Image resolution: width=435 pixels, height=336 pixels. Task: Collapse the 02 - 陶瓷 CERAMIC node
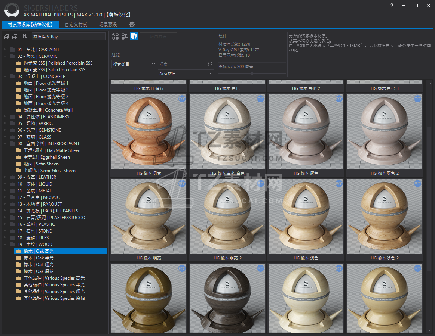(5, 56)
